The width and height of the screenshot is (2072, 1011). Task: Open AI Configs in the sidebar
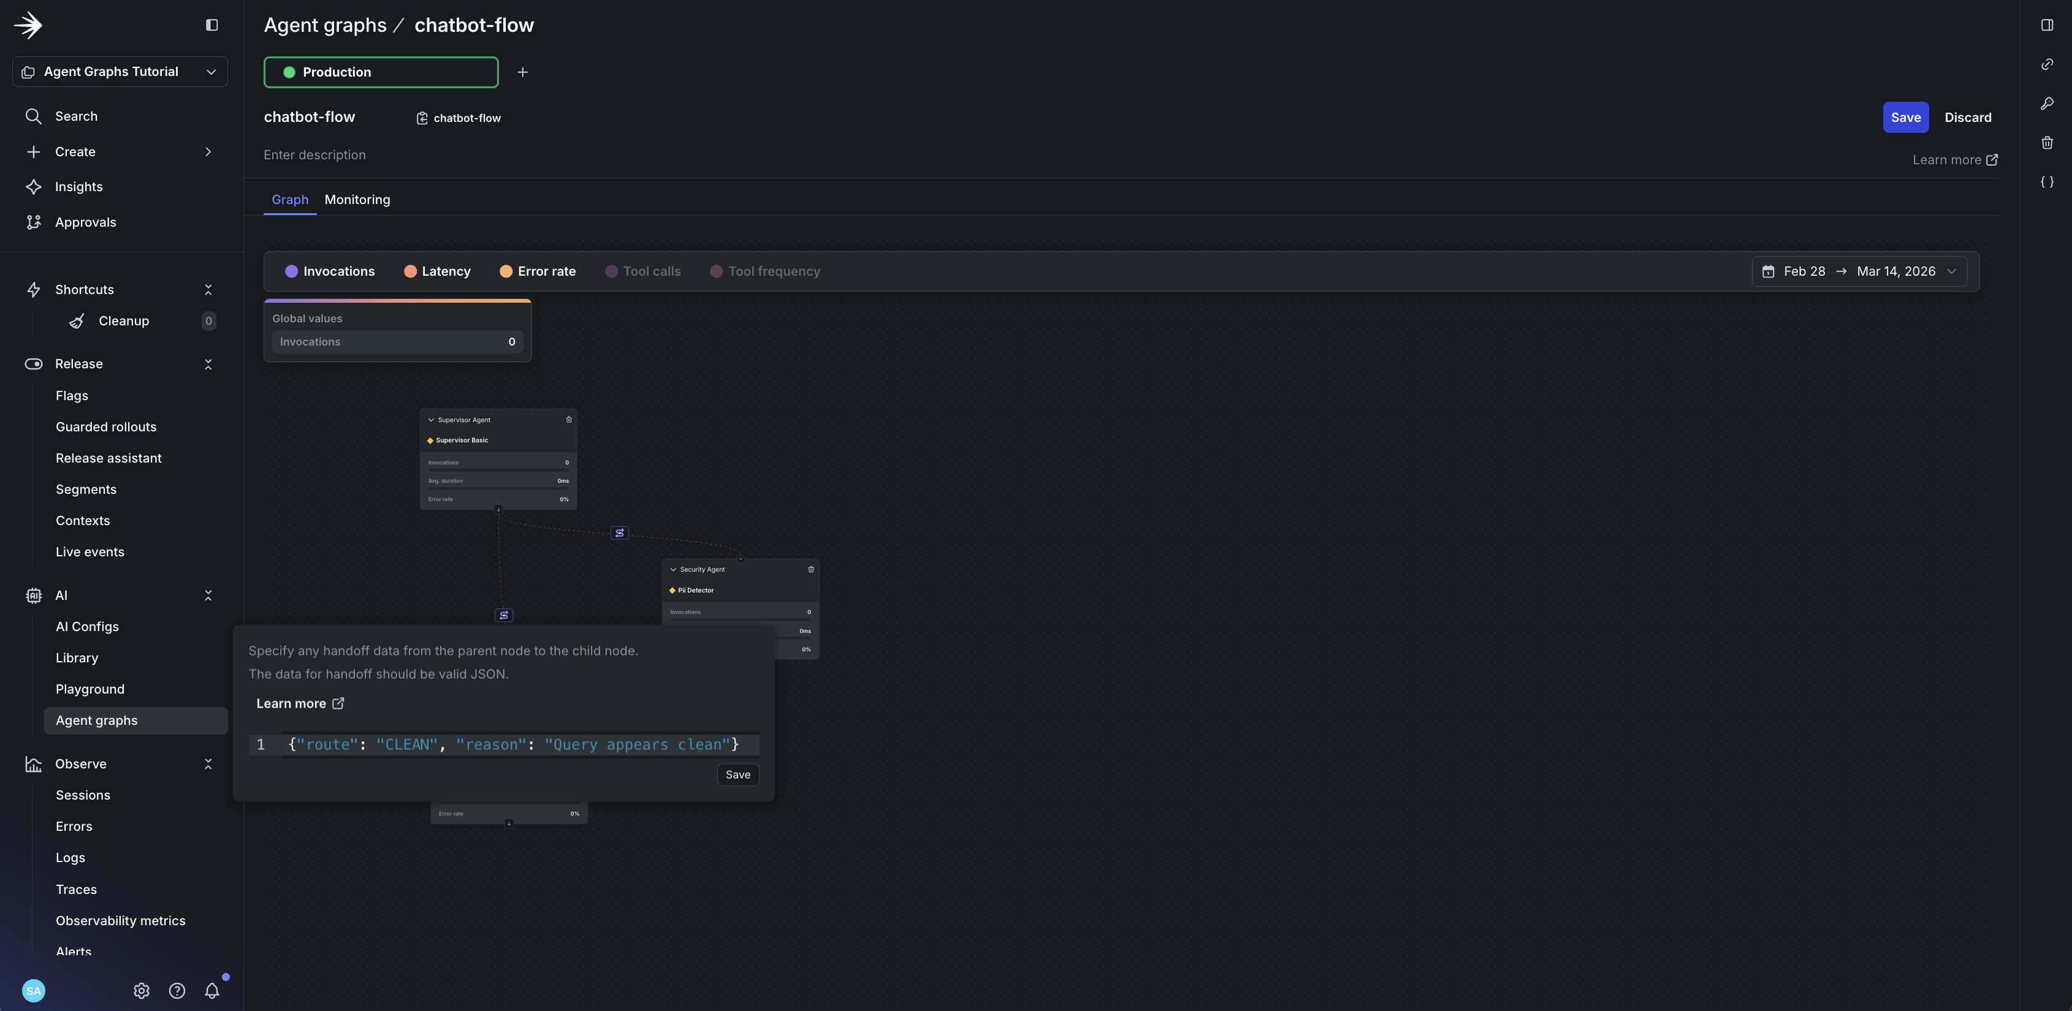pyautogui.click(x=87, y=627)
